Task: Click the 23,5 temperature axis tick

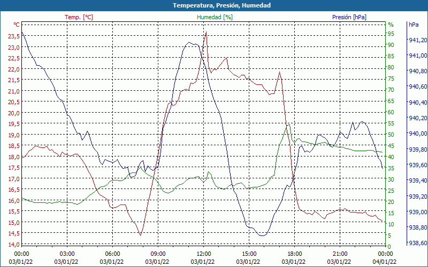Action: click(14, 36)
